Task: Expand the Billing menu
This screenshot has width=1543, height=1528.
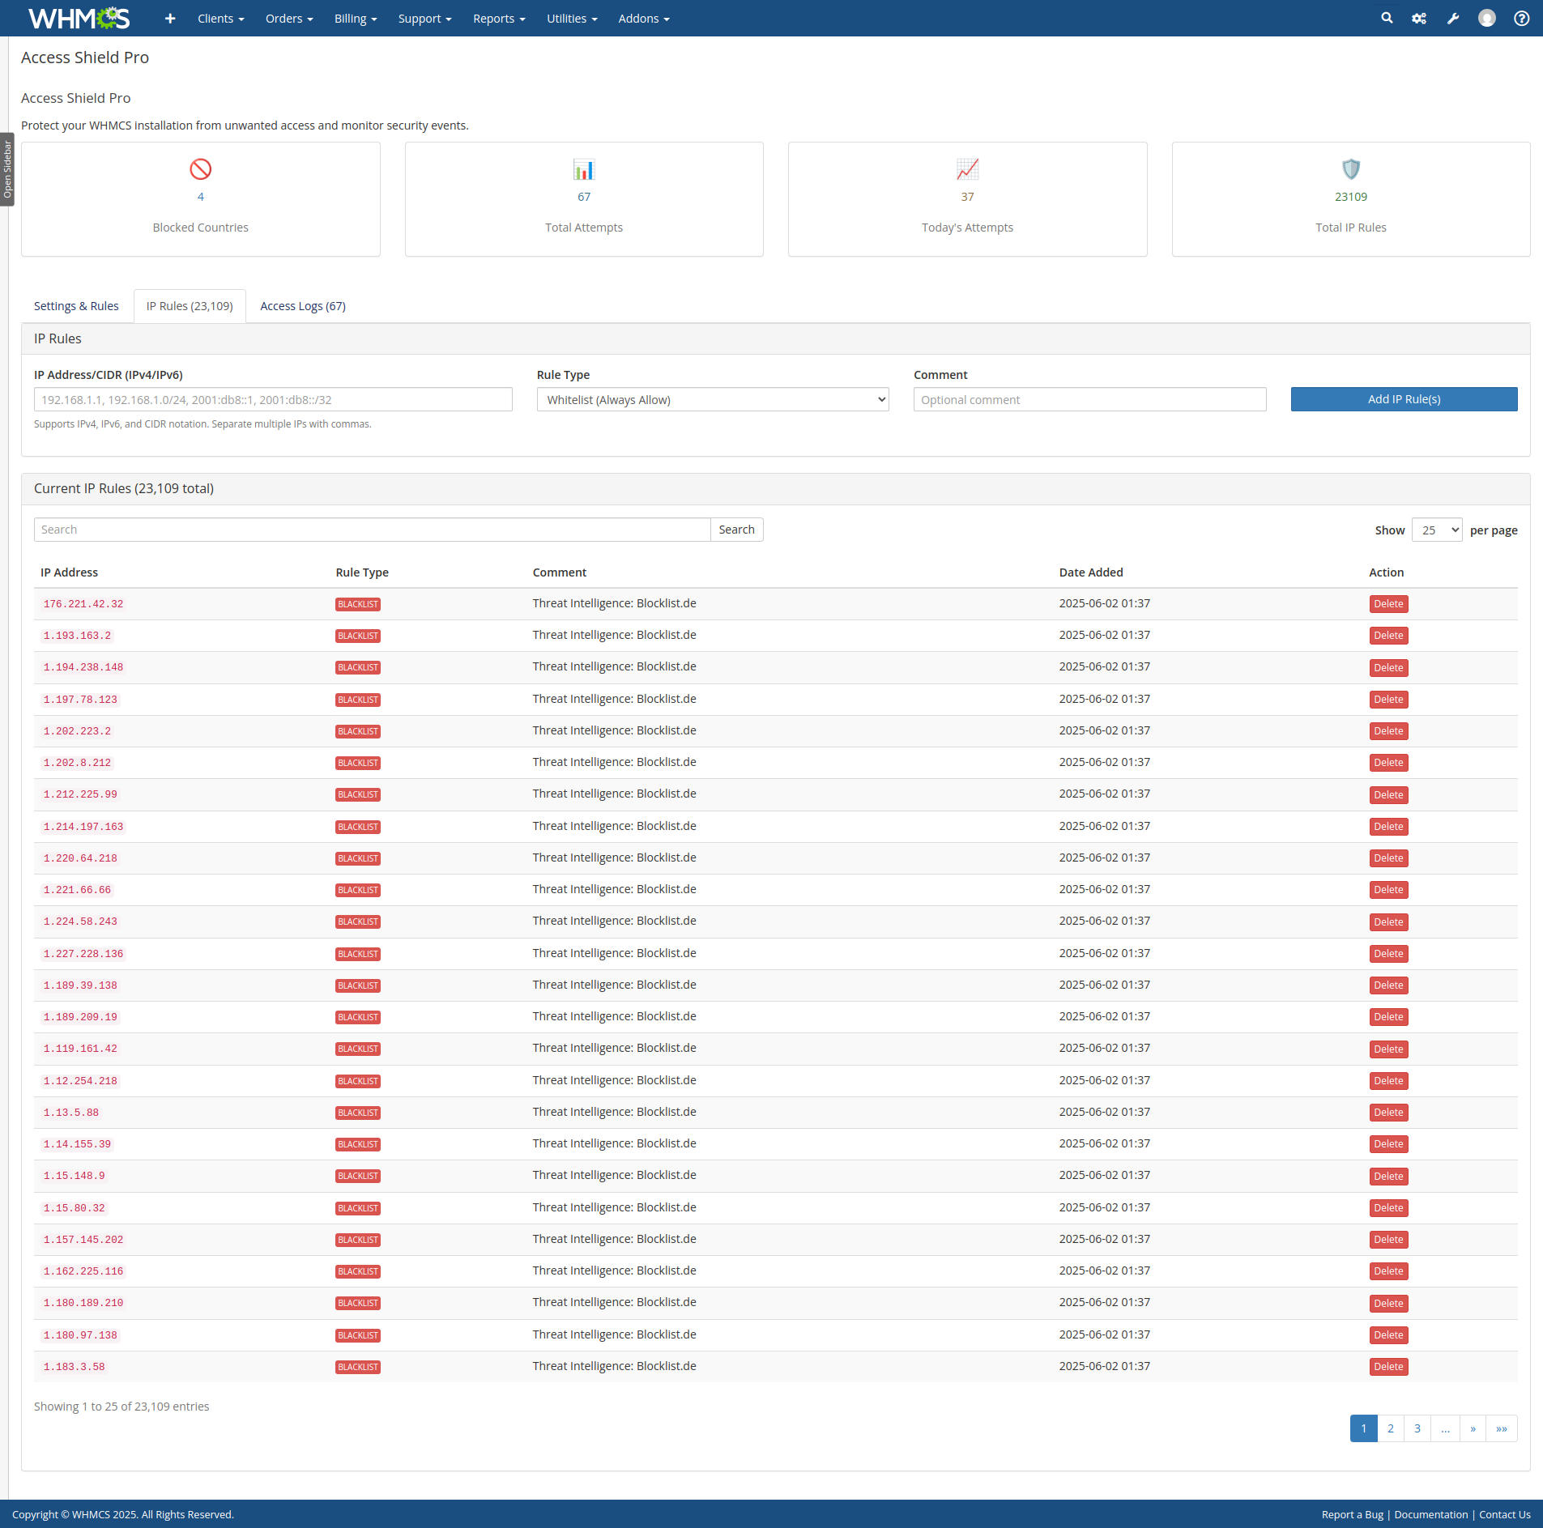Action: pyautogui.click(x=356, y=18)
